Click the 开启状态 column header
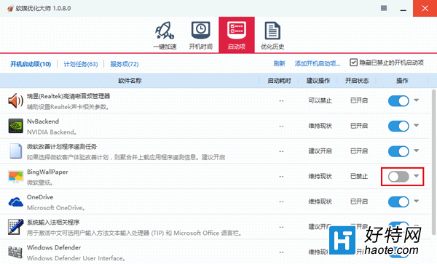This screenshot has height=264, width=437. point(357,81)
